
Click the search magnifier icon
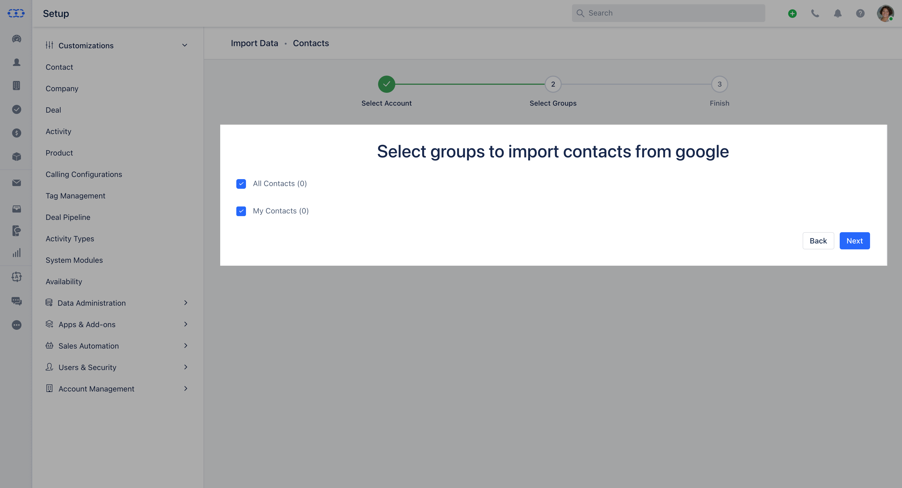pyautogui.click(x=580, y=13)
